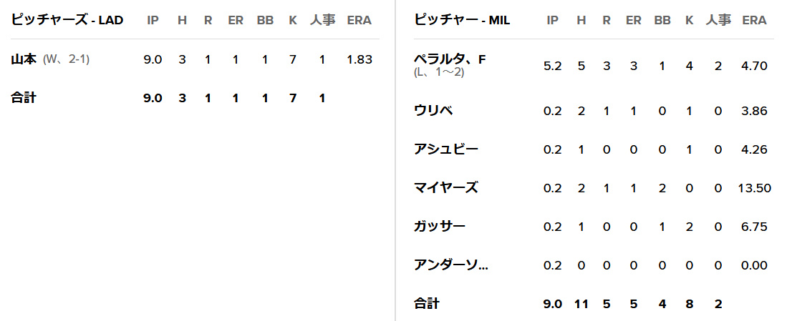Click the IP column header for LAD

153,20
